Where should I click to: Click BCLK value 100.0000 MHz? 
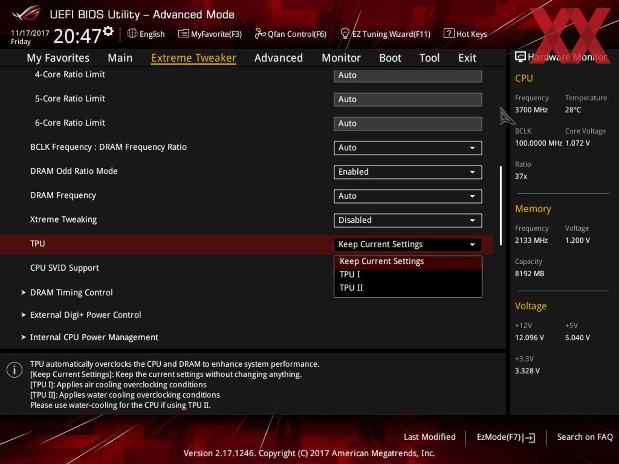click(x=538, y=143)
